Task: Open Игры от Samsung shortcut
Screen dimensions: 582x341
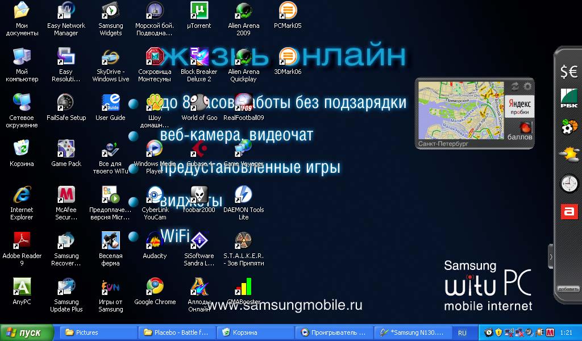Action: coord(111,286)
